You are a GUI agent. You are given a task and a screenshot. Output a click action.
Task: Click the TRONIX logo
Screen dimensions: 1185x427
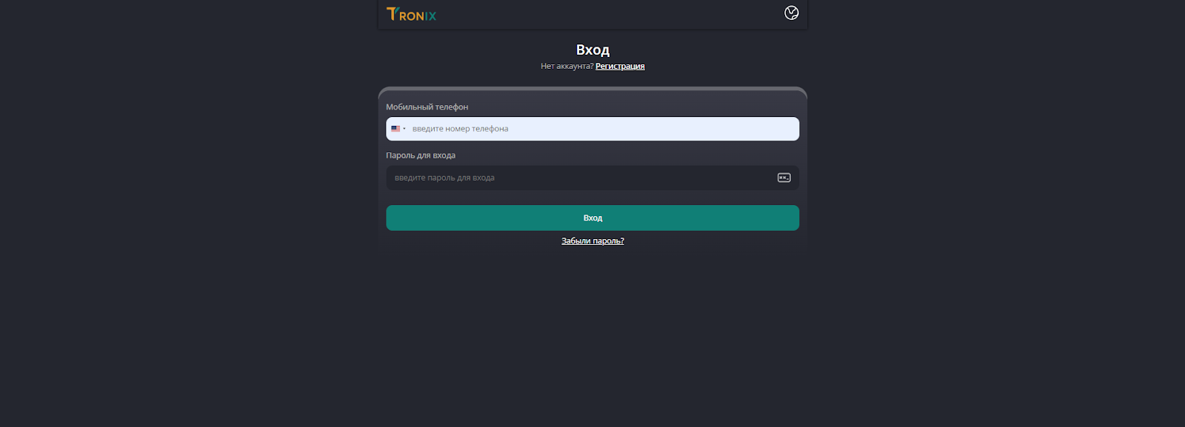(411, 14)
